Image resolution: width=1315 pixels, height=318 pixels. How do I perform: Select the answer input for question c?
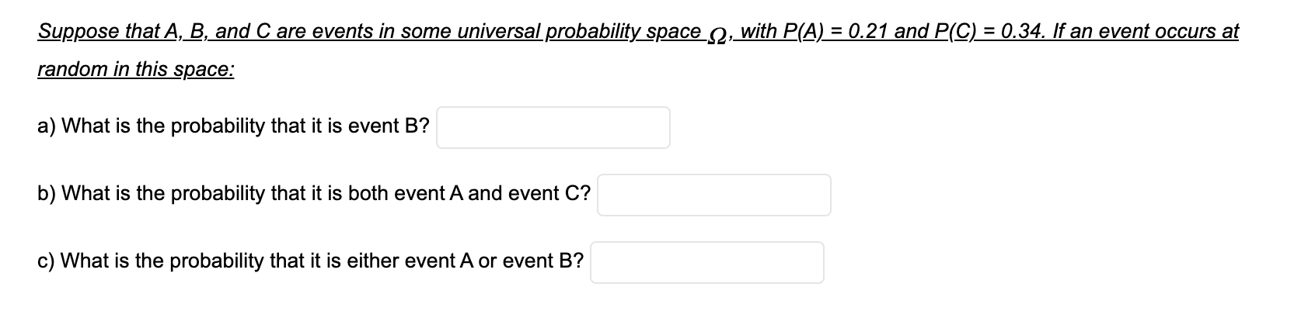pos(707,262)
